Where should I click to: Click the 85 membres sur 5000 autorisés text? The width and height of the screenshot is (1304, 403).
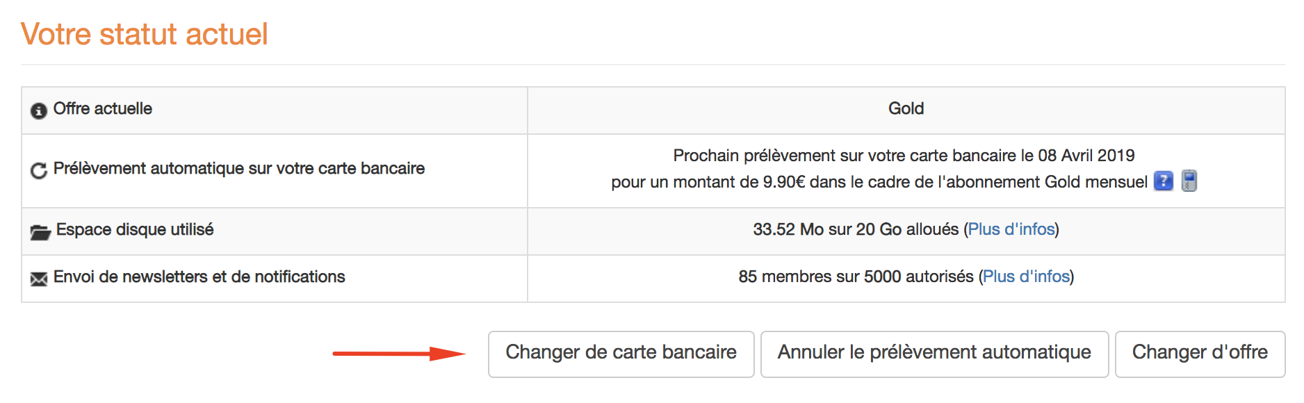856,277
